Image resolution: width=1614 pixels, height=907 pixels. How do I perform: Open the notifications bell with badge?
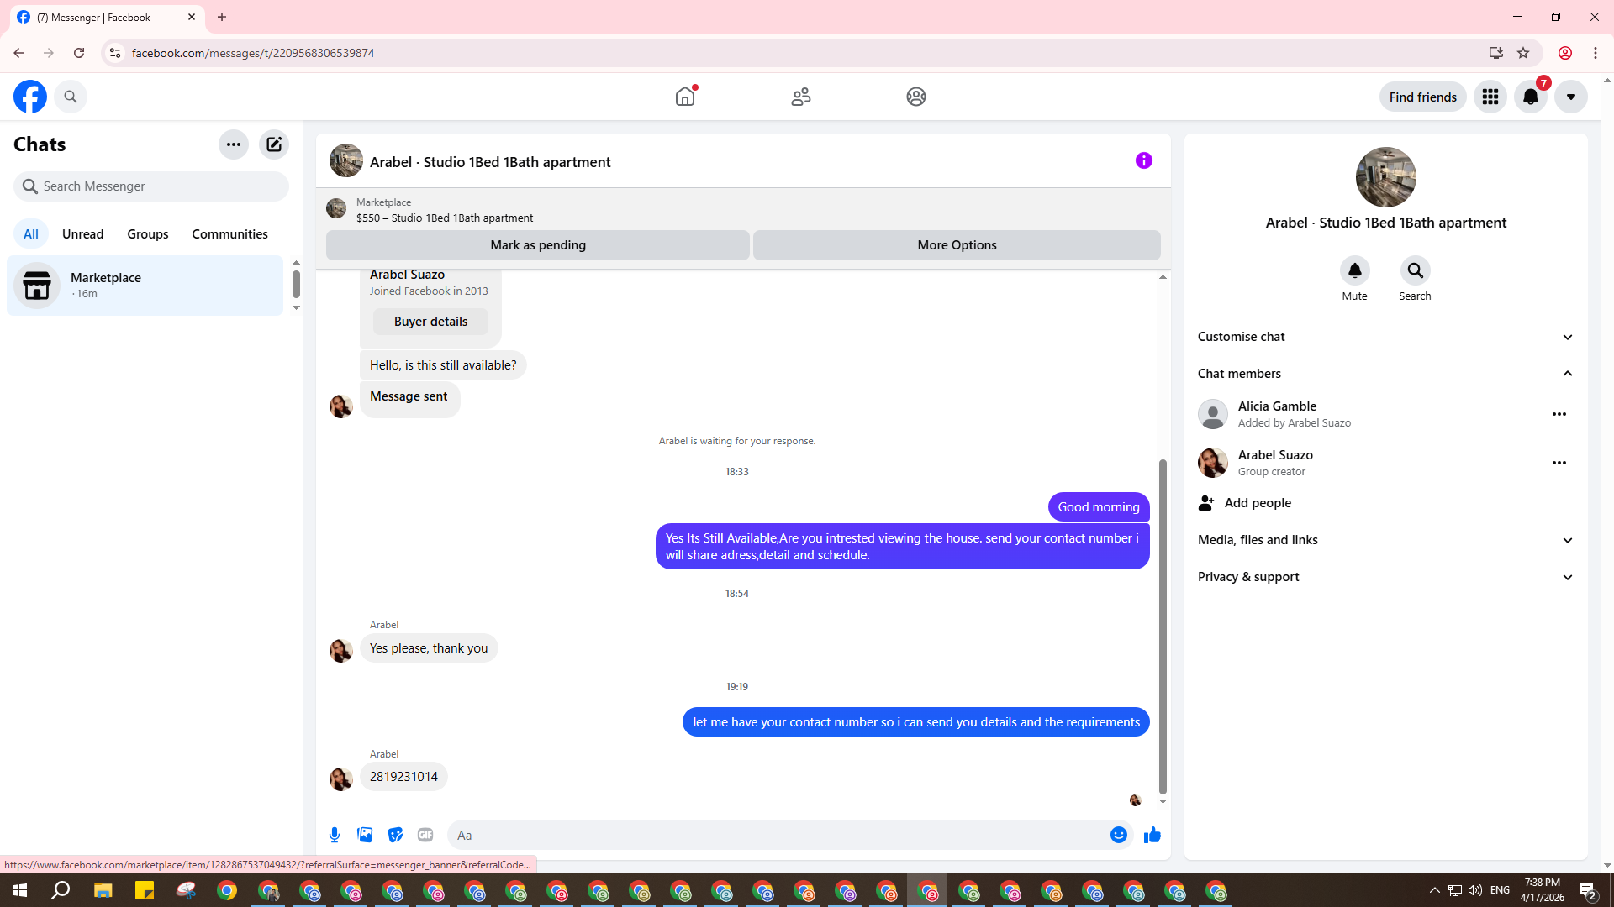[x=1531, y=97]
